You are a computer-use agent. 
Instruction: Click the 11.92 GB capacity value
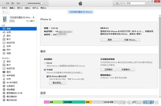[54, 28]
